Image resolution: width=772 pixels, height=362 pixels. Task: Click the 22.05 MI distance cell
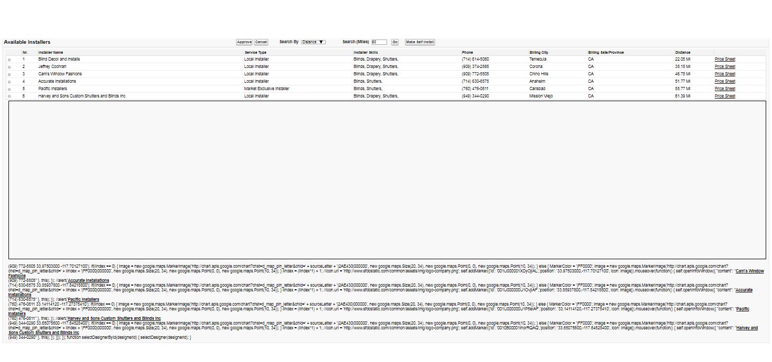pos(683,59)
